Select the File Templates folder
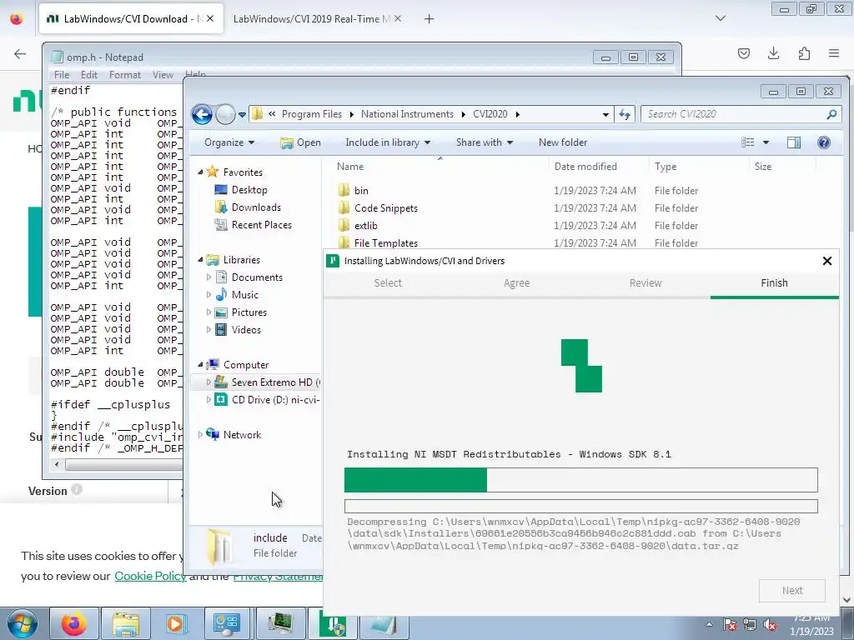Screen dimensions: 854x640 tap(385, 243)
